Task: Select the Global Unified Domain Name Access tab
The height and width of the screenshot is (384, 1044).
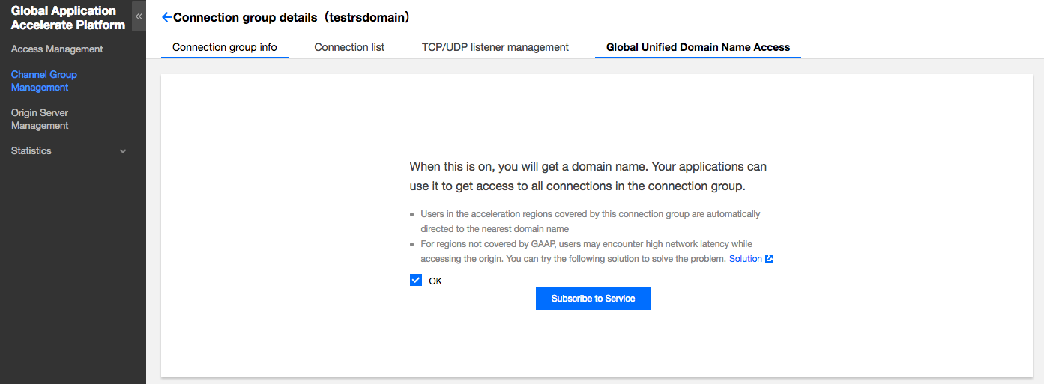Action: [x=698, y=47]
